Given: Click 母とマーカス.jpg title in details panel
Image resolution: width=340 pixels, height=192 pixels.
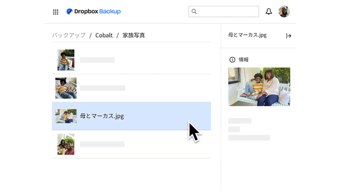Looking at the screenshot, I should pos(247,35).
